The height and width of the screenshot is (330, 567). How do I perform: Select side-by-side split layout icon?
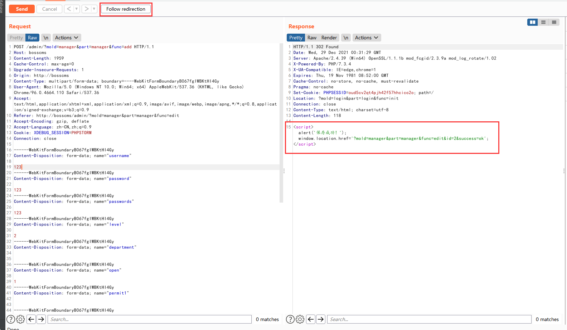[x=533, y=22]
